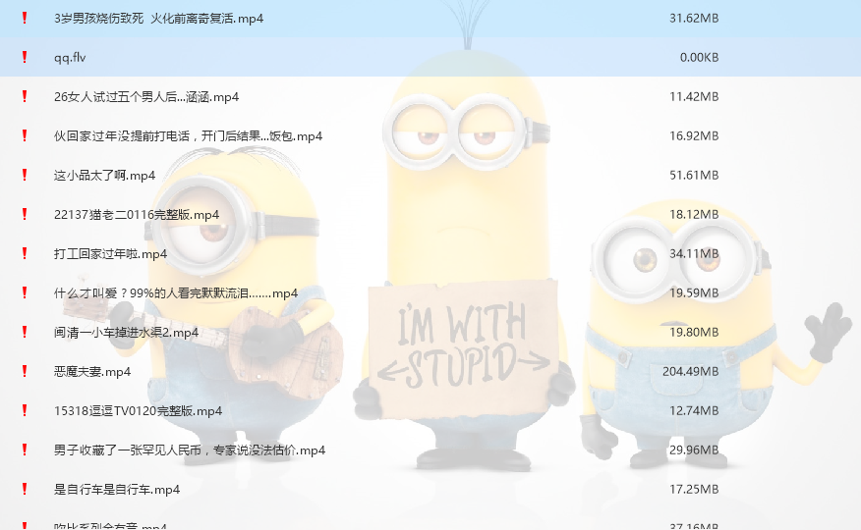Click the error icon for 闽清一小车掉进水渠2.mp4

pyautogui.click(x=25, y=332)
